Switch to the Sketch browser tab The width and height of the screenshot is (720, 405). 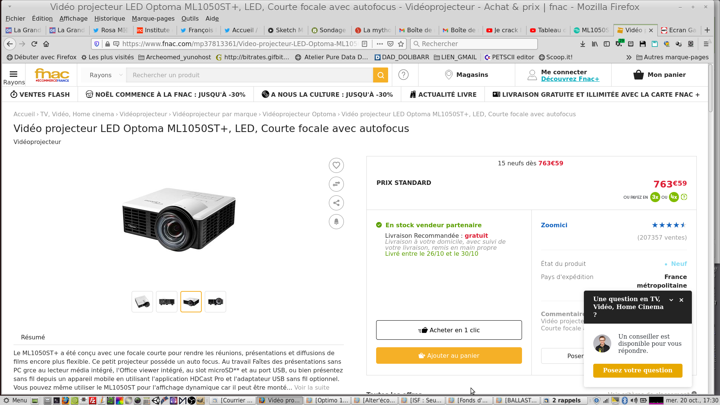(x=285, y=30)
